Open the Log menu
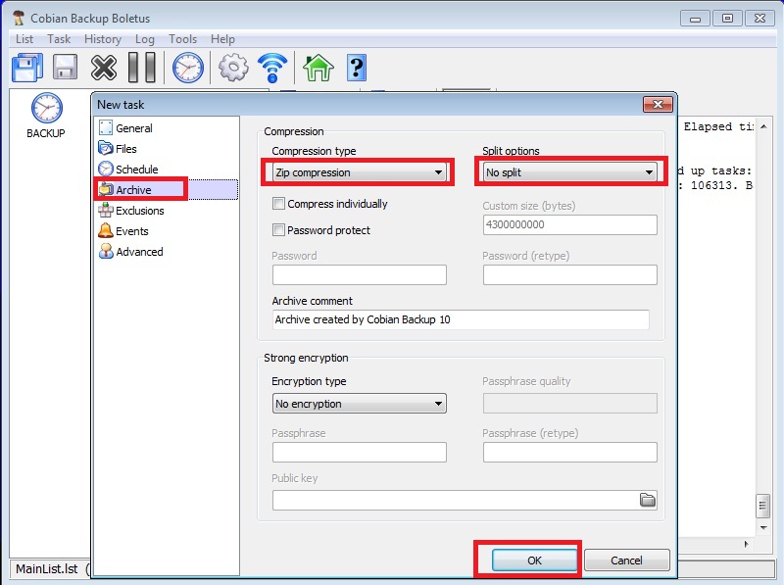The height and width of the screenshot is (585, 784). [144, 39]
